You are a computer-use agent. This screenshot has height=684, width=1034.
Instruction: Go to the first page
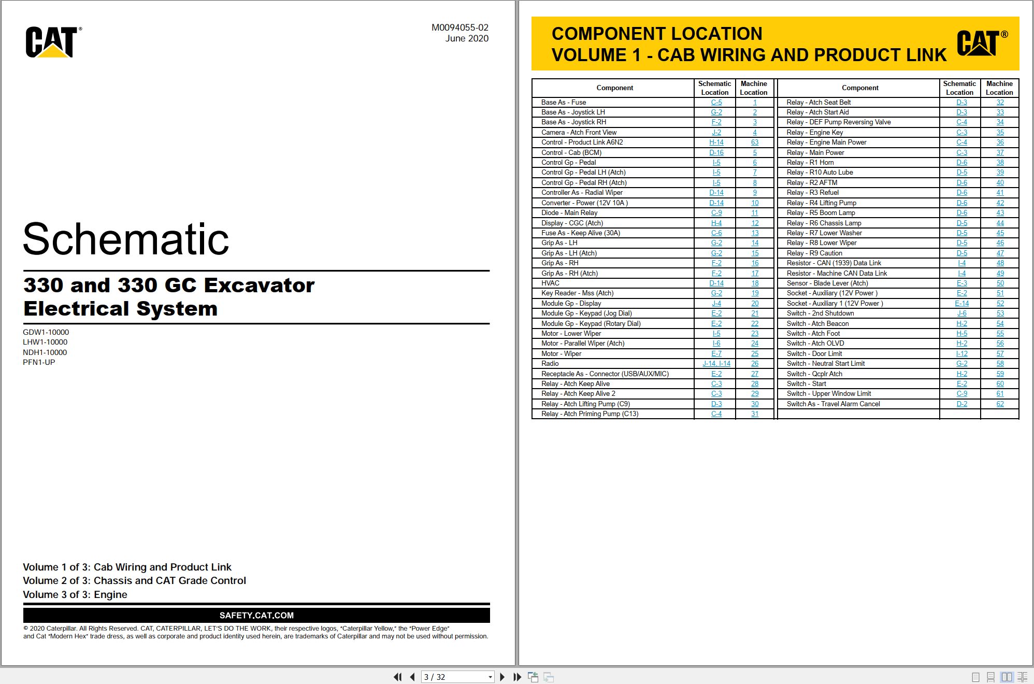tap(397, 677)
